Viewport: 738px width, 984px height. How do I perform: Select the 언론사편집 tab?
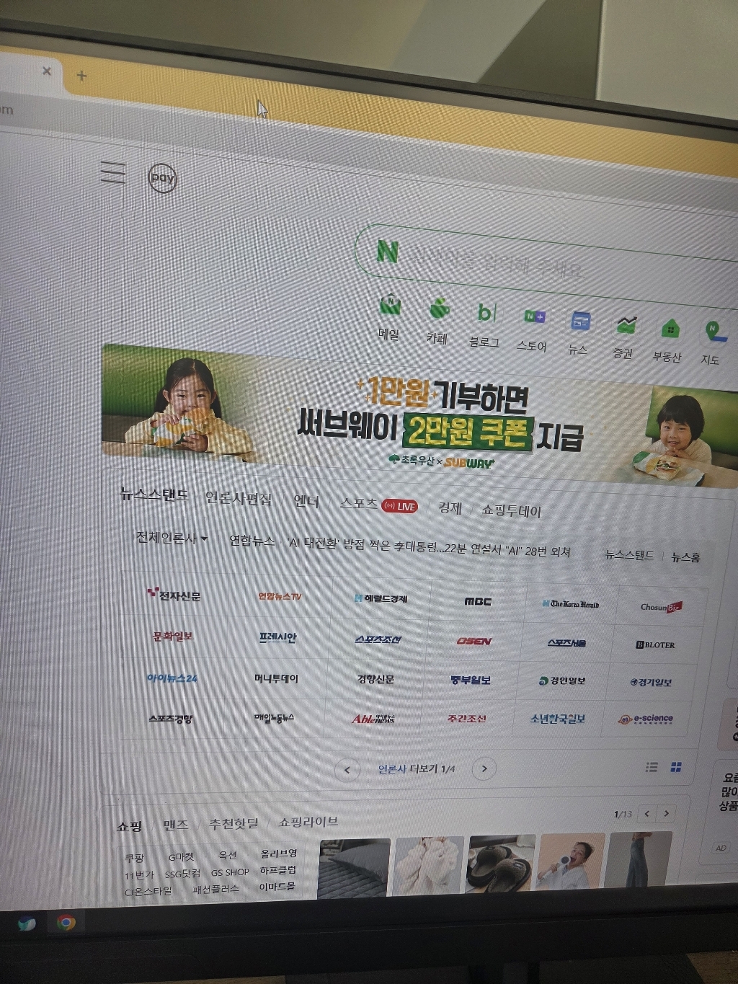(238, 498)
